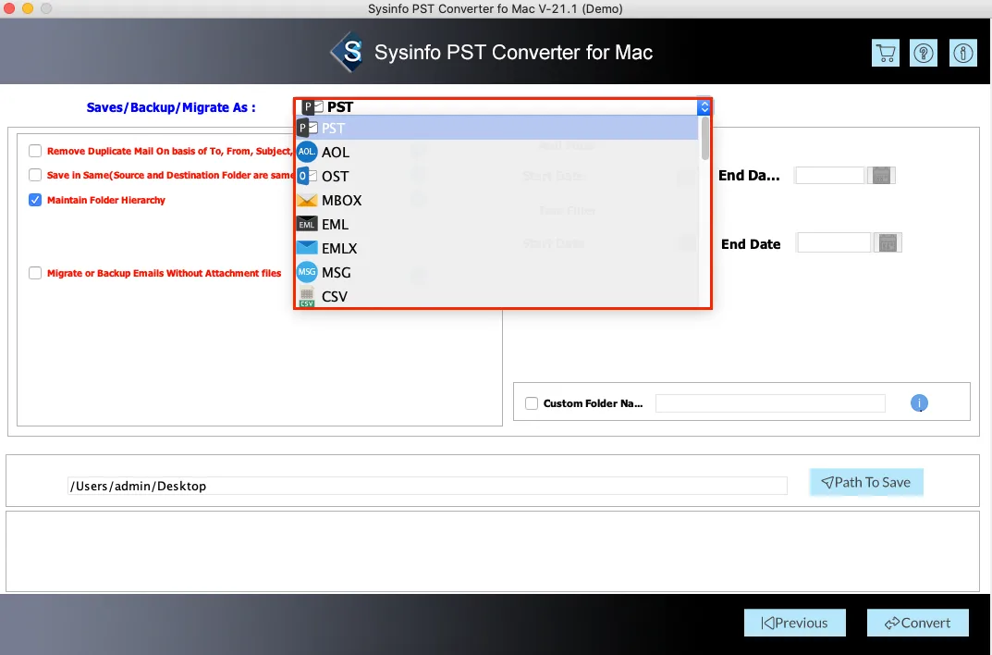Open the shopping cart purchase icon
992x655 pixels.
(x=885, y=53)
